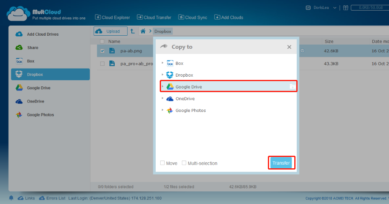Select Dropbox drive in sidebar
The height and width of the screenshot is (204, 389).
[x=50, y=74]
